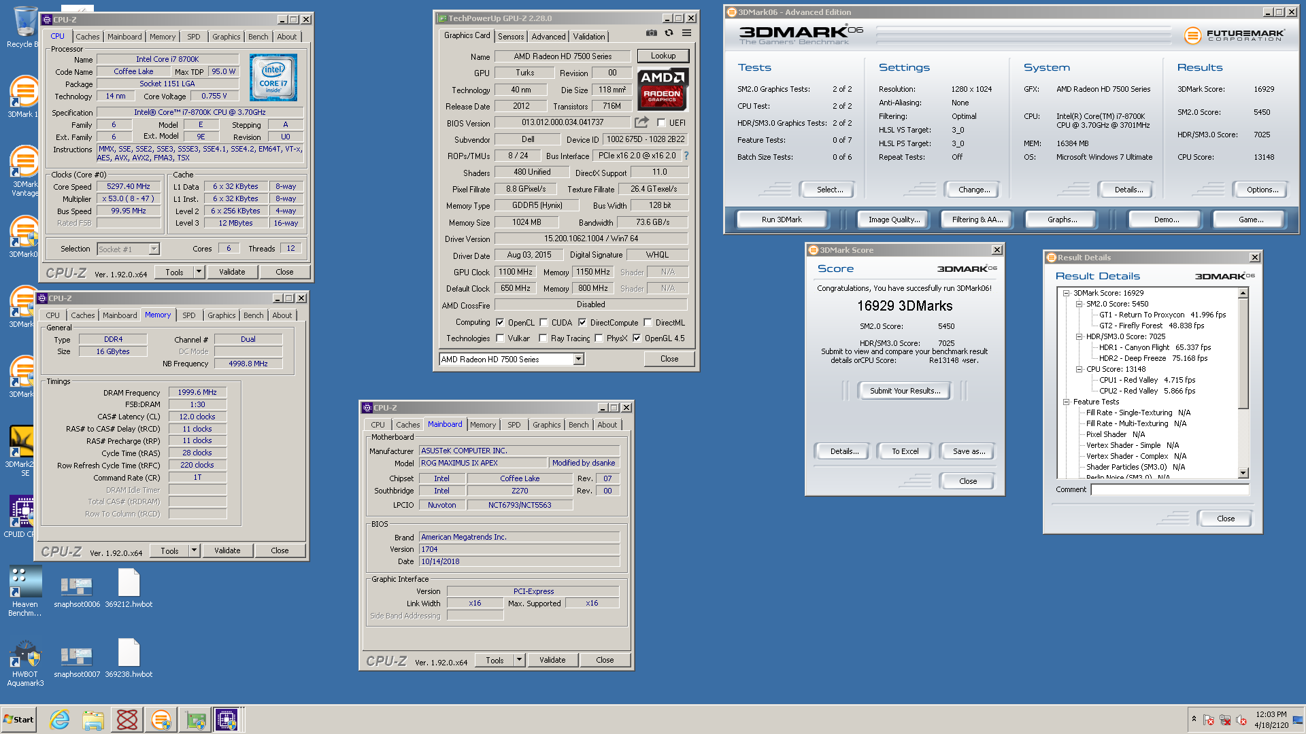1306x734 pixels.
Task: Switch to the Sensors tab in GPU-Z
Action: (511, 37)
